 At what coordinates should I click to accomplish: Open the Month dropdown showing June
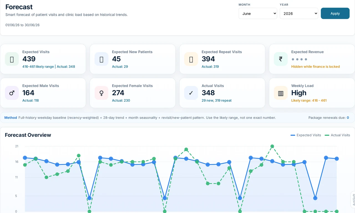tap(258, 13)
